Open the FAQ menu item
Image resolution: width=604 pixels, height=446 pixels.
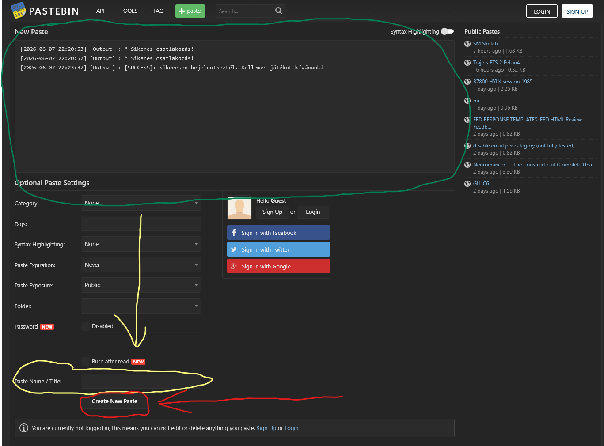pos(159,11)
